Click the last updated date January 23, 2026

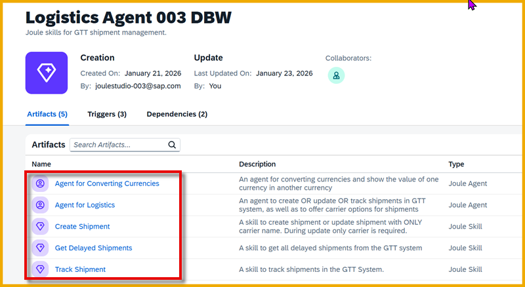coord(284,73)
